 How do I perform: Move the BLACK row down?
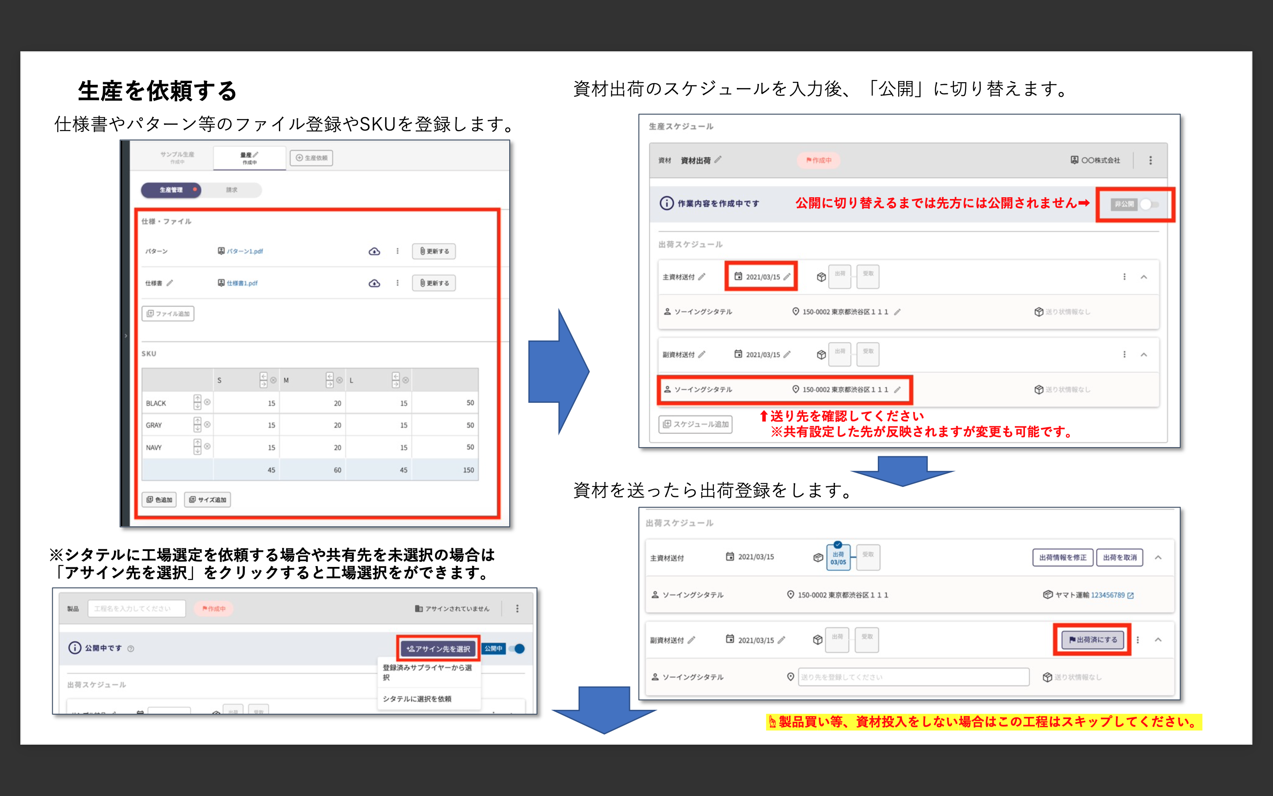coord(197,406)
